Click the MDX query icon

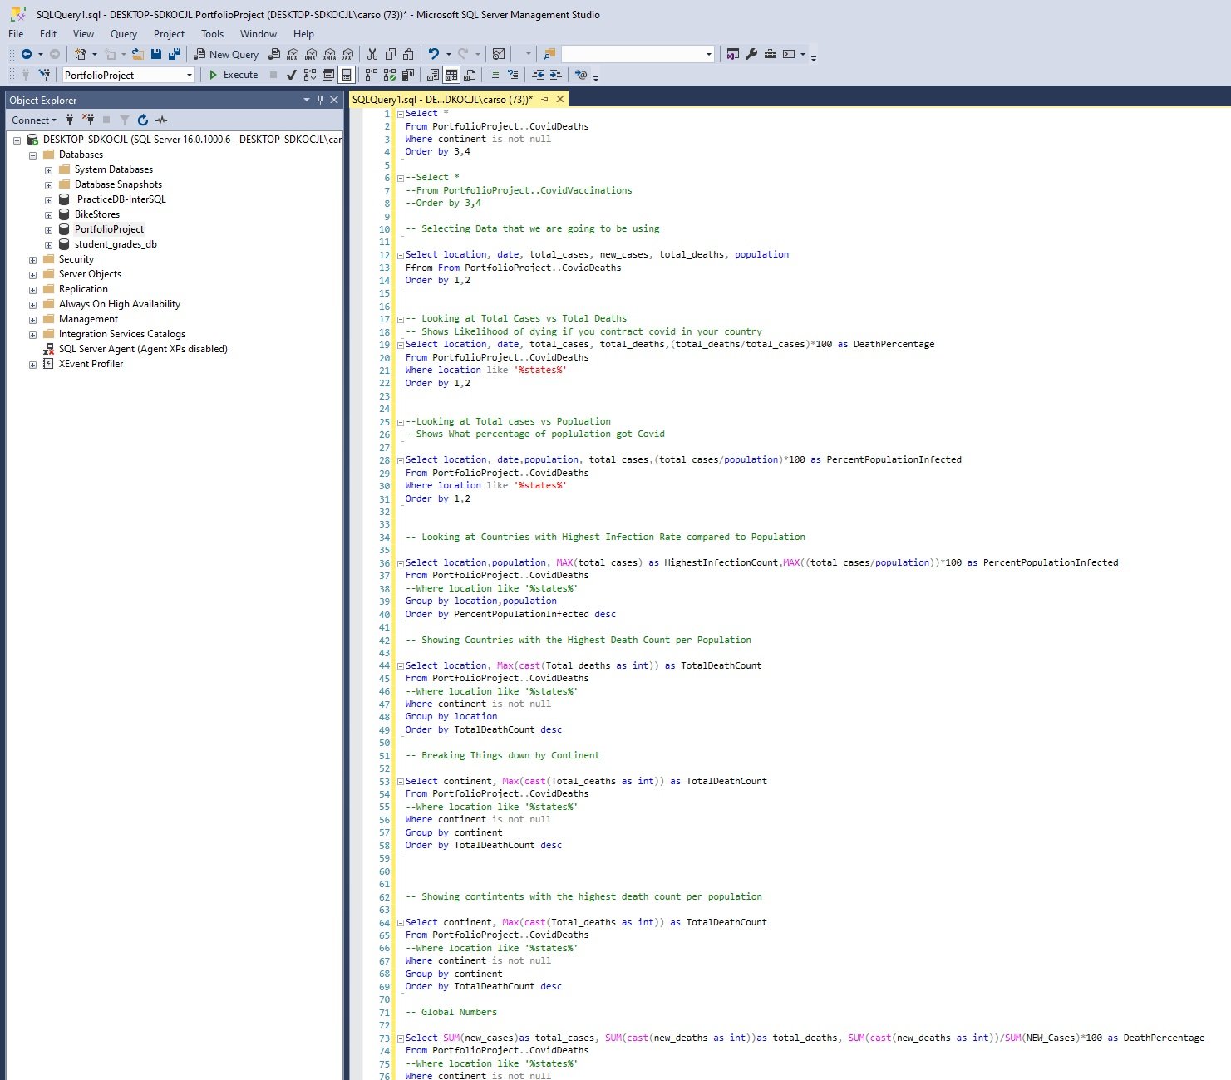(293, 54)
